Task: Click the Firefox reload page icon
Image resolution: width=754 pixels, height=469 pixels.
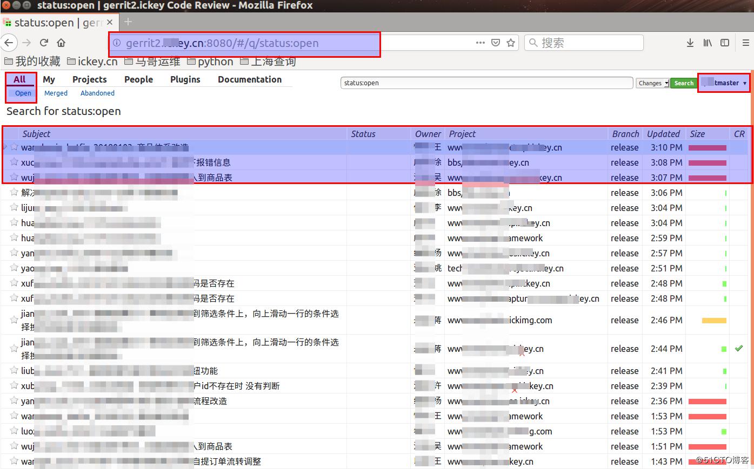Action: click(x=44, y=43)
